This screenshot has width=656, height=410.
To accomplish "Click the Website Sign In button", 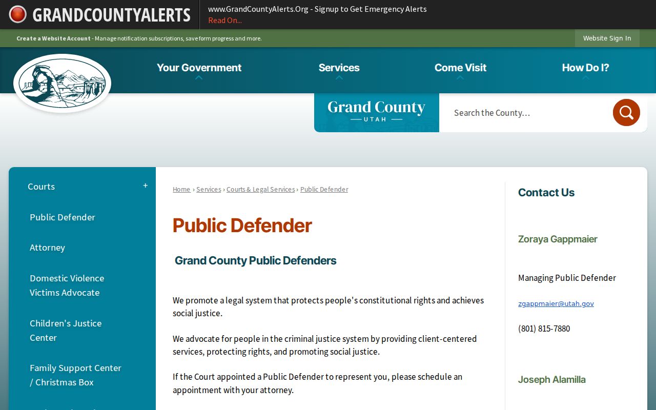I will [x=607, y=38].
